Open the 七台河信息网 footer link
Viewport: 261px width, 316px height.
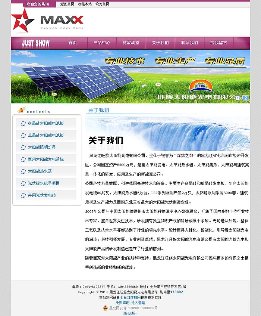click(130, 297)
